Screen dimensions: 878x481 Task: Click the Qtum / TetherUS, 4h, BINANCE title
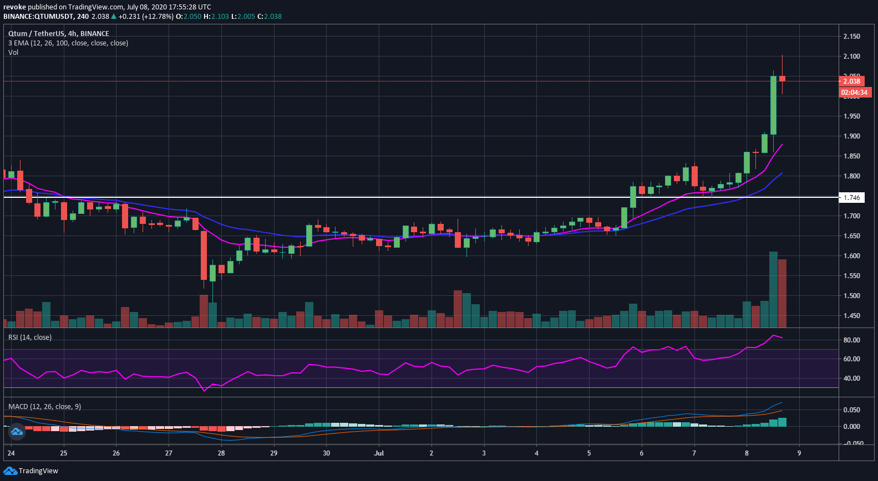pyautogui.click(x=58, y=33)
